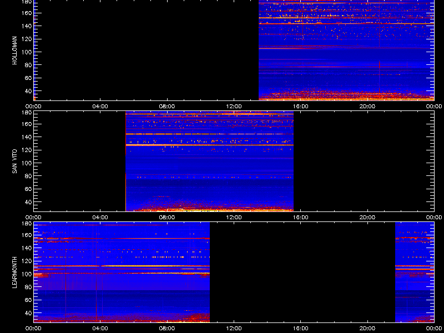
Task: Click the 140 frequency label on San Vito axis
Action: coord(27,137)
